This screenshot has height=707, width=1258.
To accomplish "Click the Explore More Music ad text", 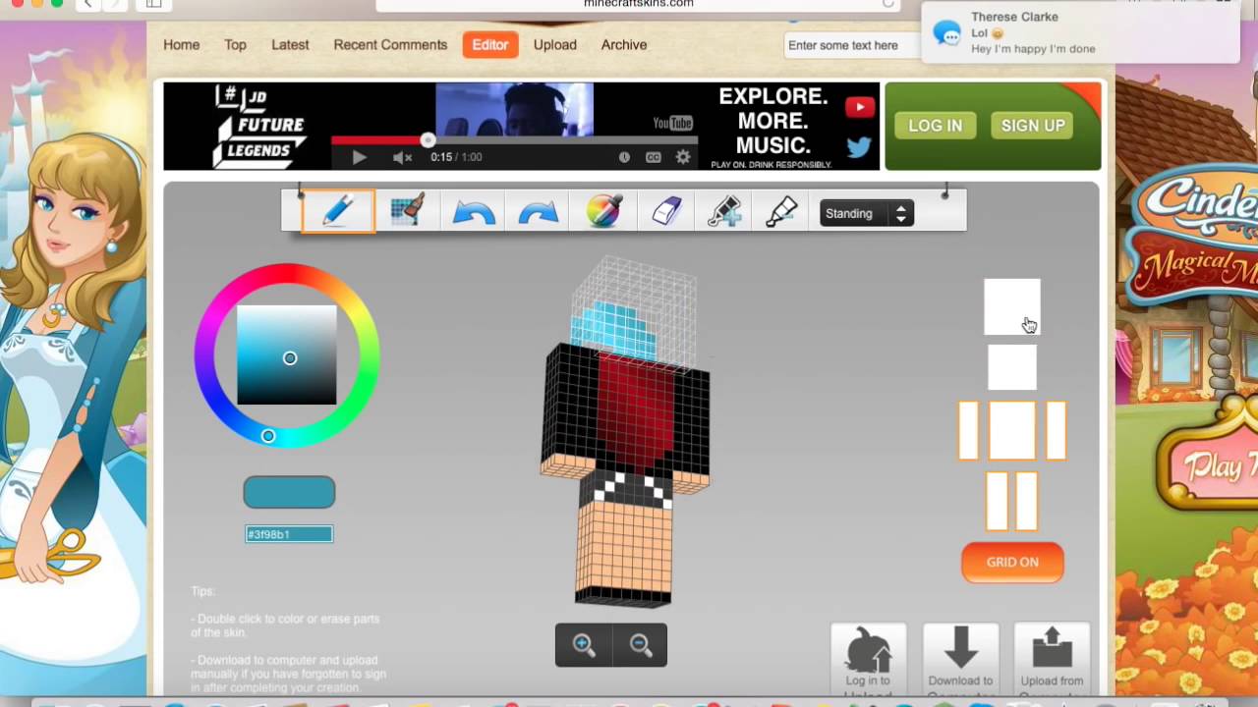I will coord(773,121).
